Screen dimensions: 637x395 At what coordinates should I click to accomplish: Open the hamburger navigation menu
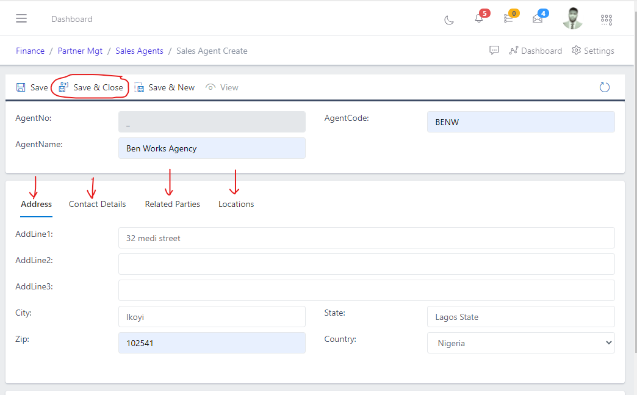[x=21, y=18]
